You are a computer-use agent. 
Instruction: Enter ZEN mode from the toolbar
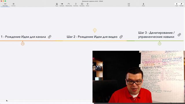129,5
